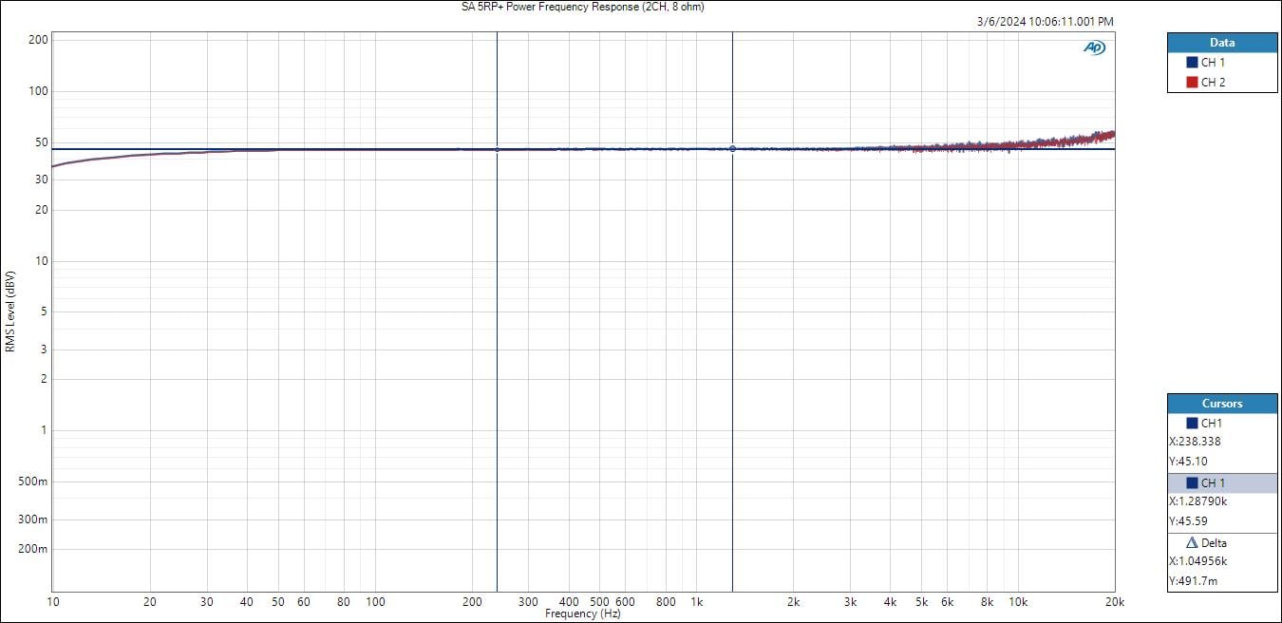Screen dimensions: 1282x623
Task: Click the Delta X value 1.04956k
Action: click(x=1197, y=561)
